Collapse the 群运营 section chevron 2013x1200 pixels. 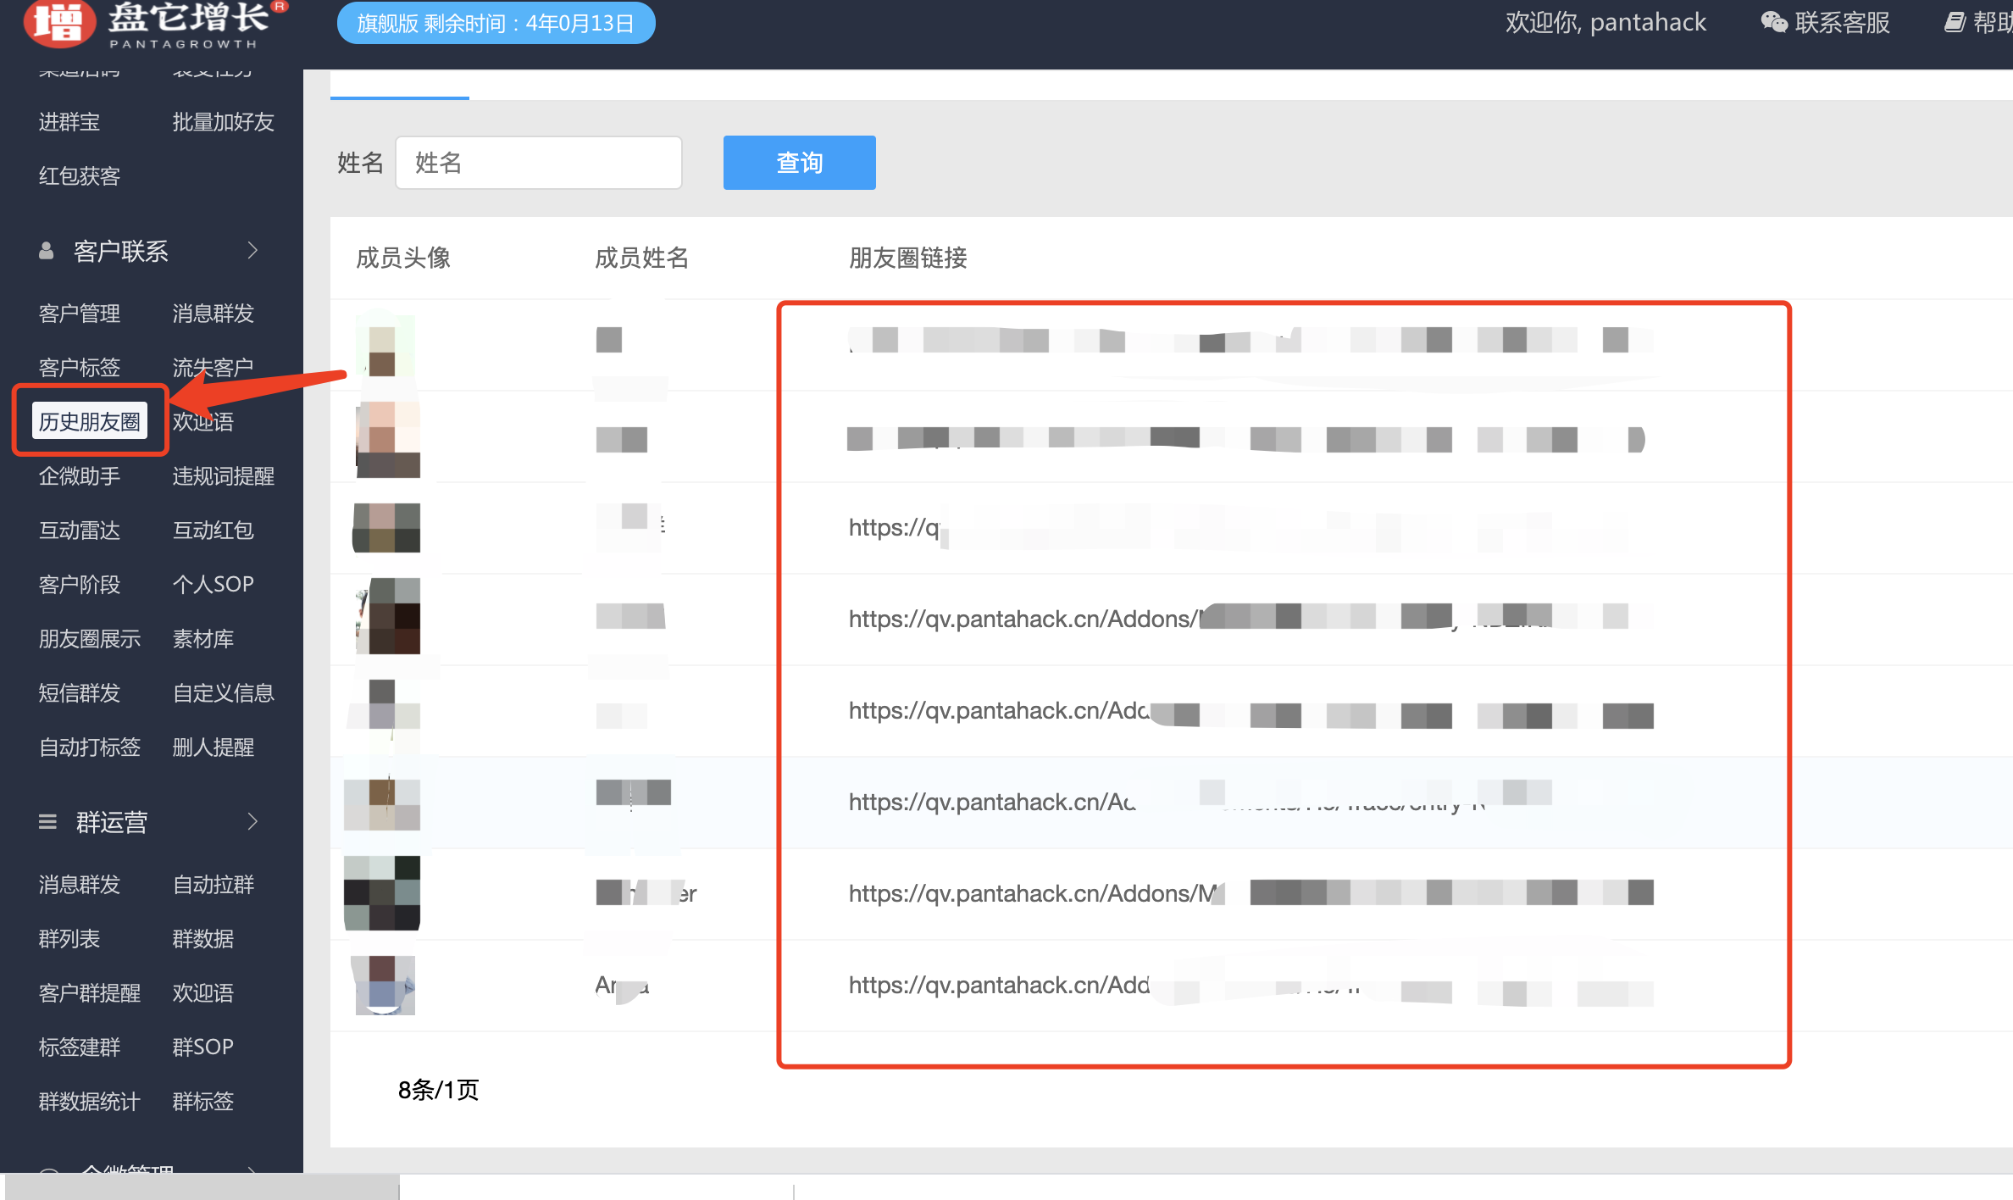[x=252, y=822]
